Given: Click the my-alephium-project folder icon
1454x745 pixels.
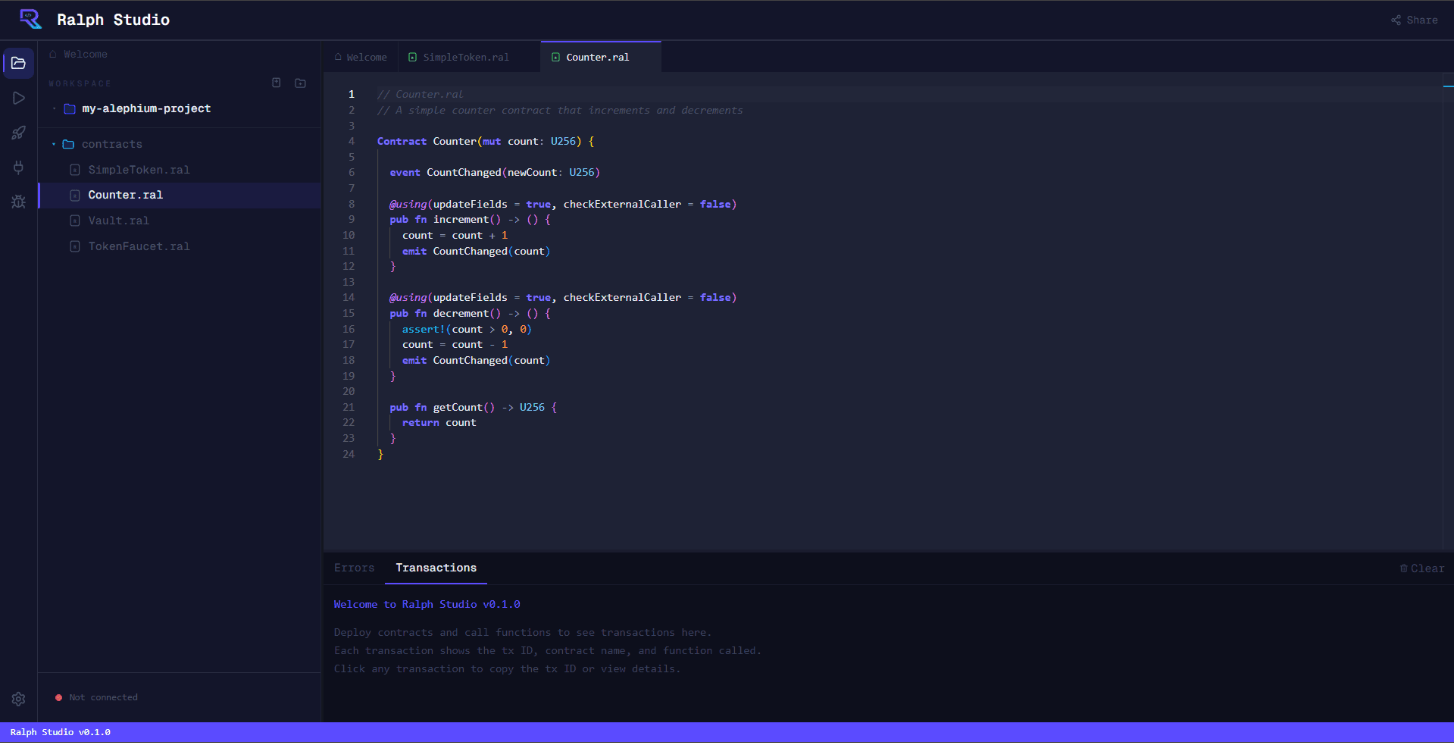Looking at the screenshot, I should (x=70, y=108).
